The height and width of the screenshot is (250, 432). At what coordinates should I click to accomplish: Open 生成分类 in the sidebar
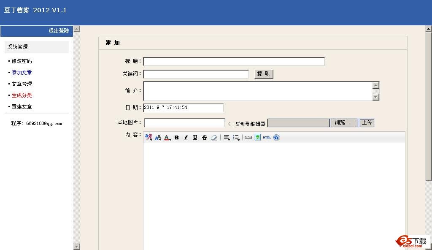(x=22, y=95)
